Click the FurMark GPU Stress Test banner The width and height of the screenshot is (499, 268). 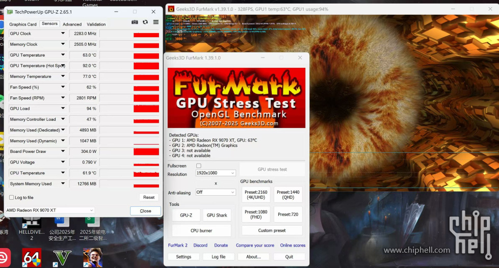[237, 98]
